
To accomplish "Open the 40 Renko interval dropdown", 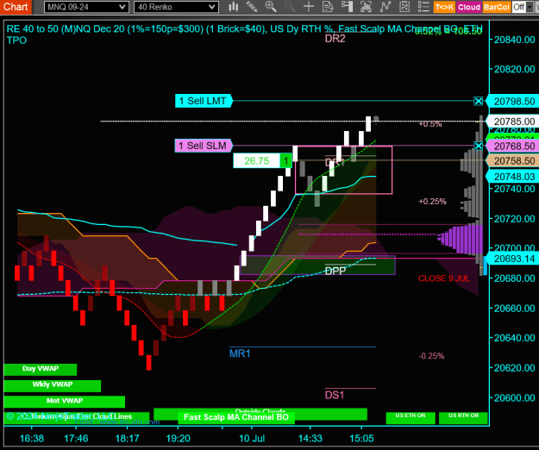I will (x=176, y=7).
